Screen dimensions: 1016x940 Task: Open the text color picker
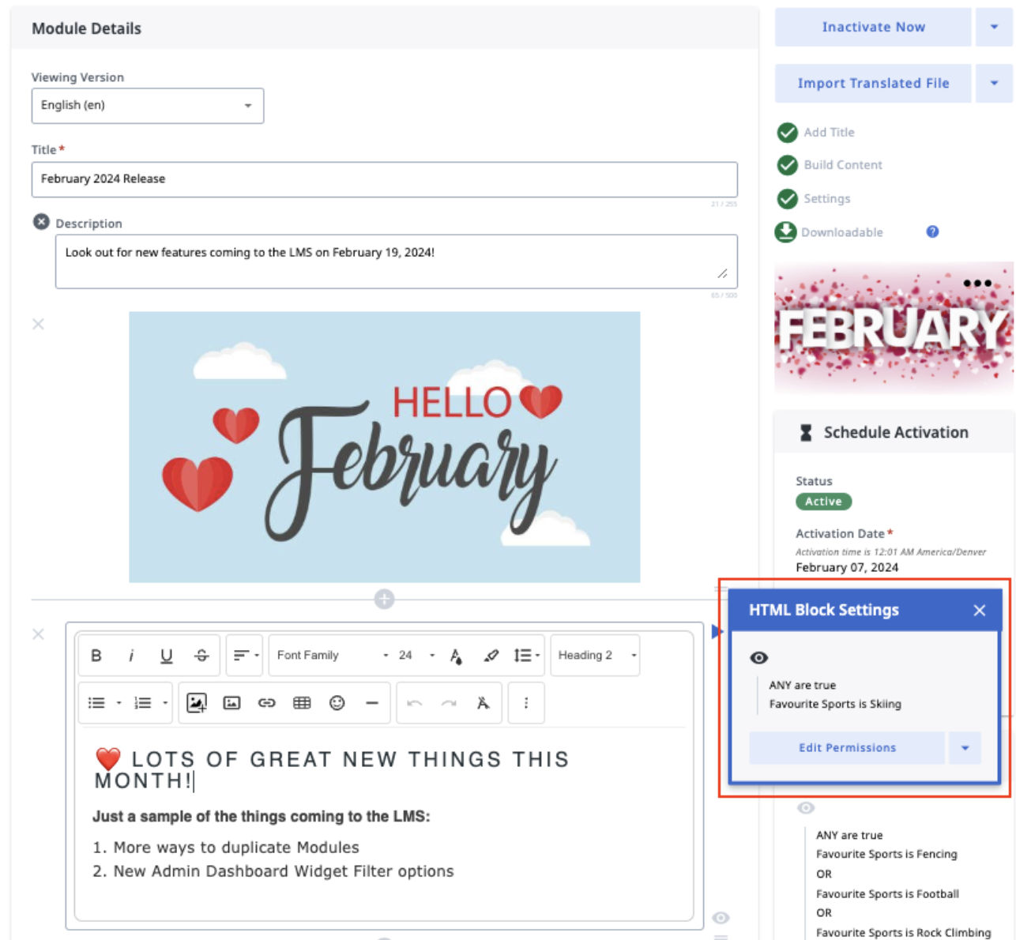[456, 656]
